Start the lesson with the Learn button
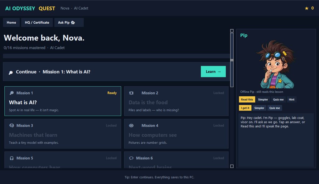The height and width of the screenshot is (184, 319). 213,71
